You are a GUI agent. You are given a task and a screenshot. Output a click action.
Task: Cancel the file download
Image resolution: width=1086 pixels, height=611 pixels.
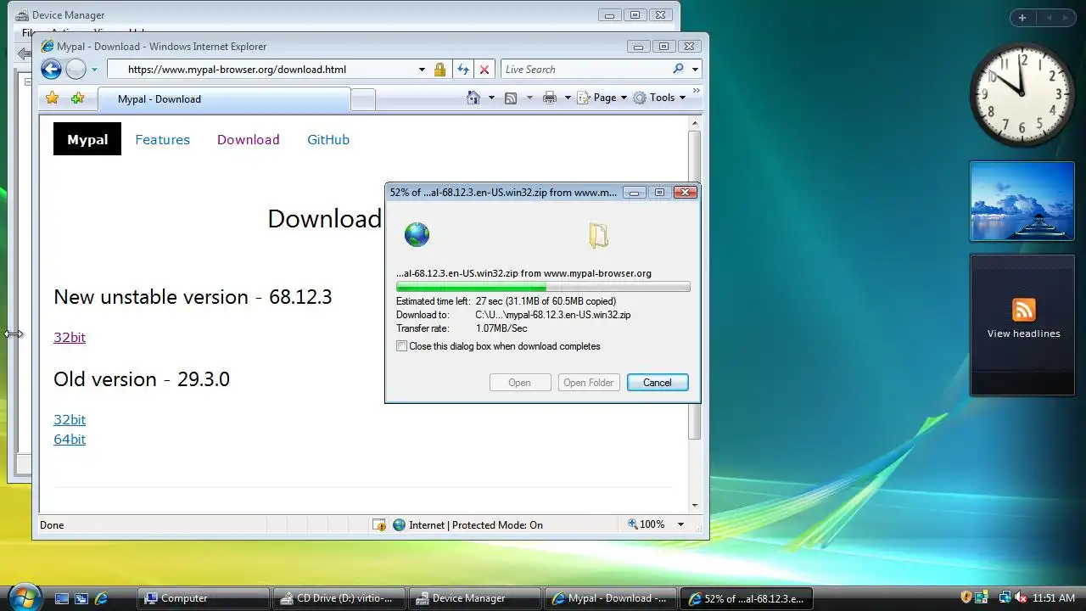pos(658,383)
